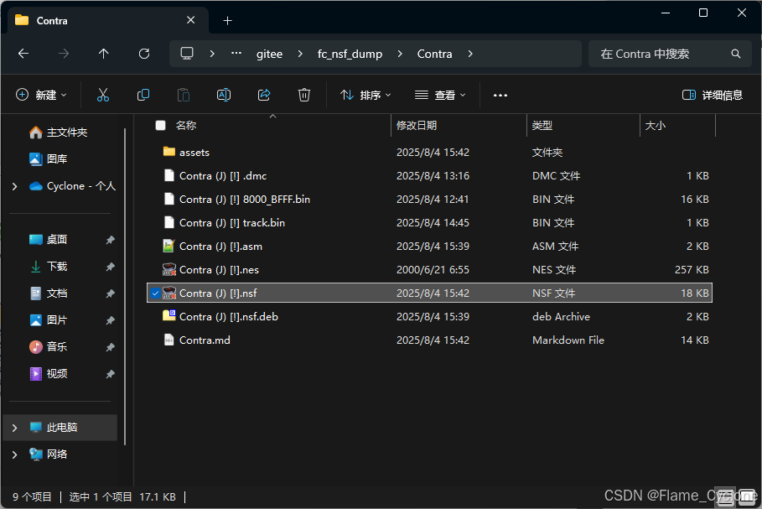Image resolution: width=762 pixels, height=509 pixels.
Task: Select file Contra (J) [!] track.bin
Action: click(429, 223)
